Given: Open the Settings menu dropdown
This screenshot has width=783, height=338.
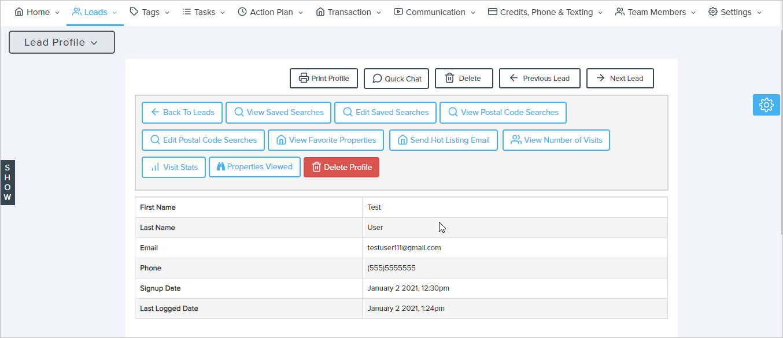Looking at the screenshot, I should [734, 12].
